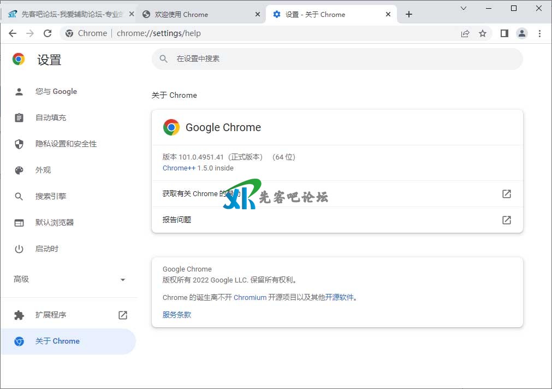This screenshot has height=389, width=552.
Task: Bookmark this page with the star icon
Action: (483, 33)
